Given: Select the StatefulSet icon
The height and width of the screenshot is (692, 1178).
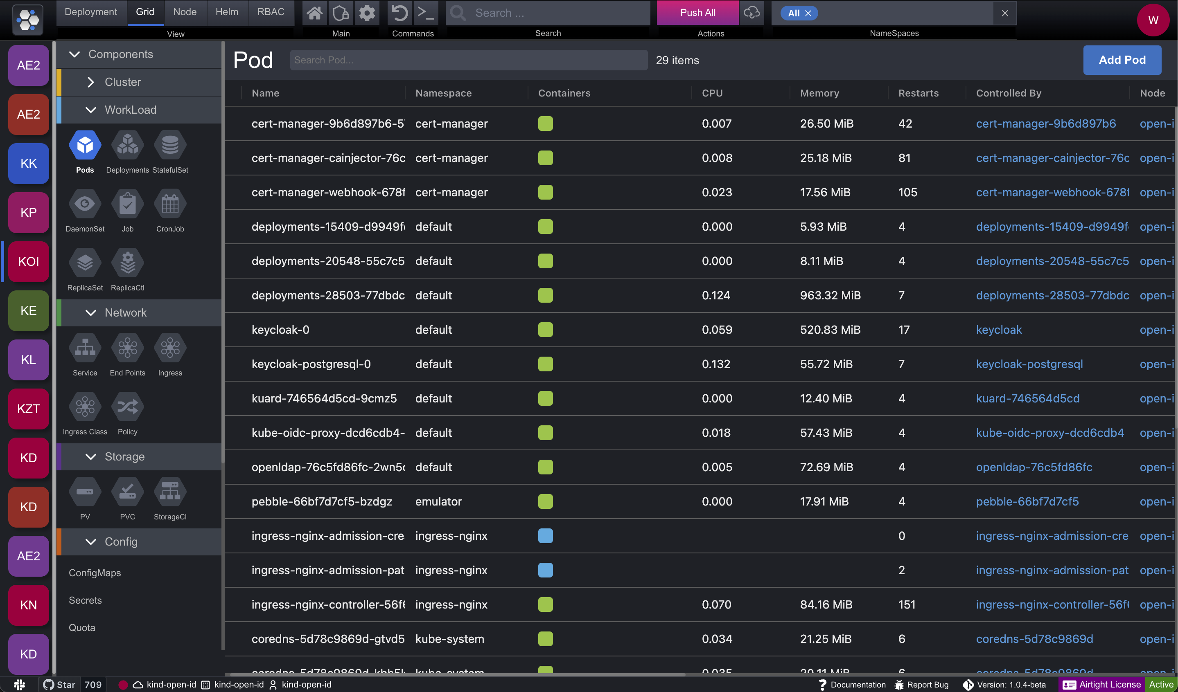Looking at the screenshot, I should coord(170,145).
